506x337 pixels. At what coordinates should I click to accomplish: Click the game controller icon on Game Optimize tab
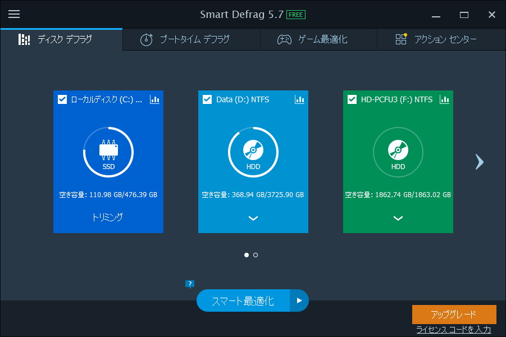(285, 39)
